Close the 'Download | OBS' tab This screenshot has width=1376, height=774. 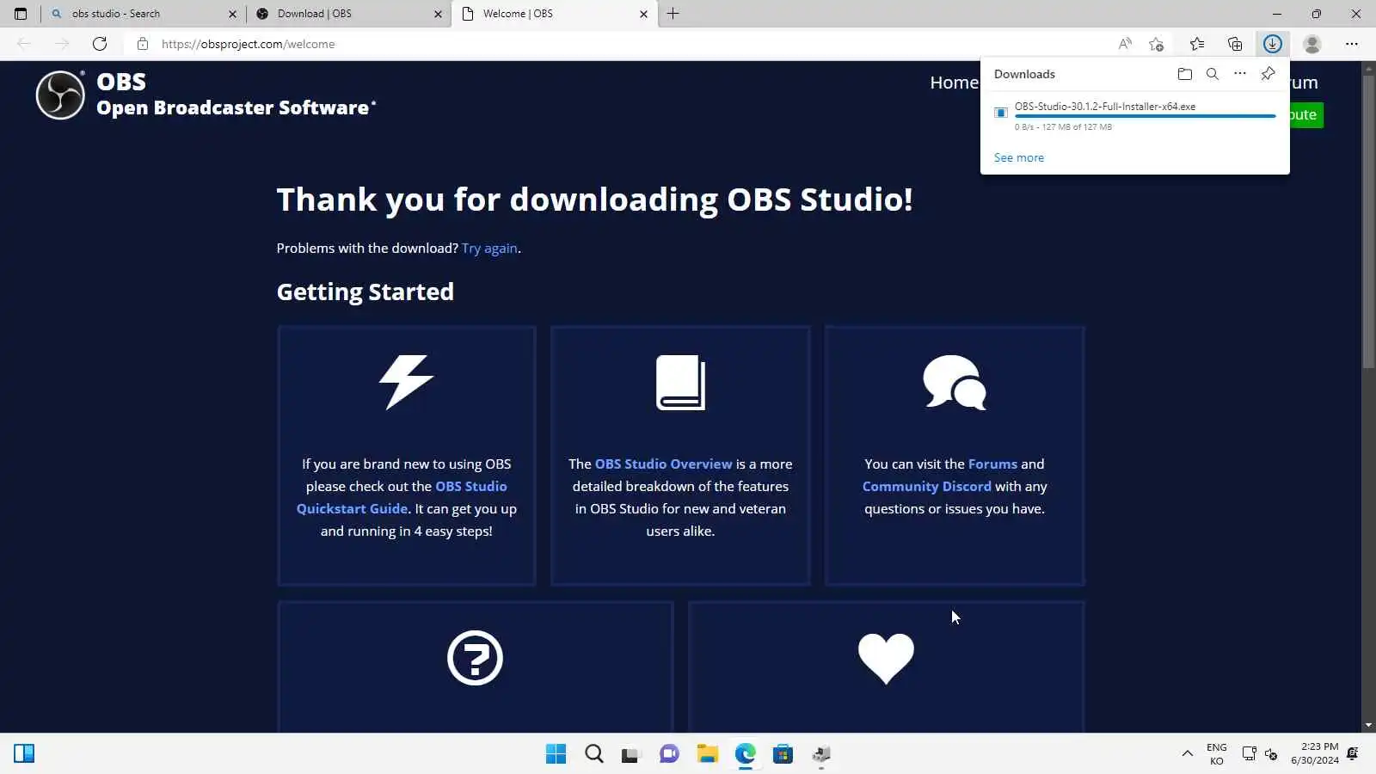[x=438, y=14]
